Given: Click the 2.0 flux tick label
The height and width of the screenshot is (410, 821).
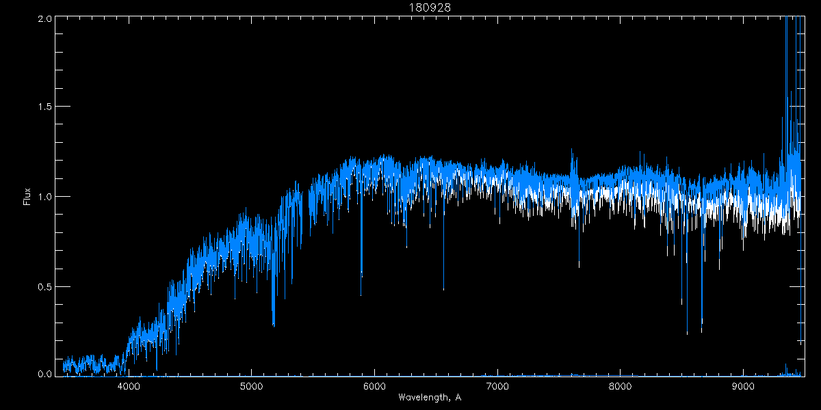Looking at the screenshot, I should 44,19.
